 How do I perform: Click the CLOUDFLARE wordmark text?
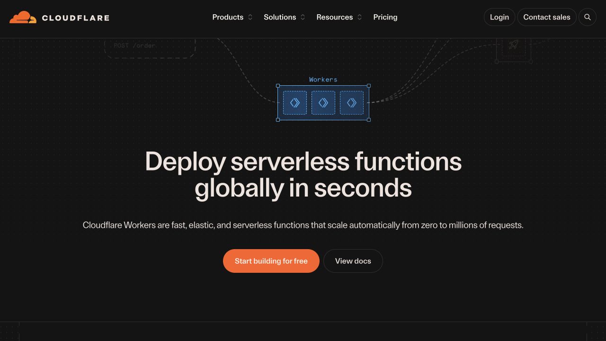click(76, 18)
